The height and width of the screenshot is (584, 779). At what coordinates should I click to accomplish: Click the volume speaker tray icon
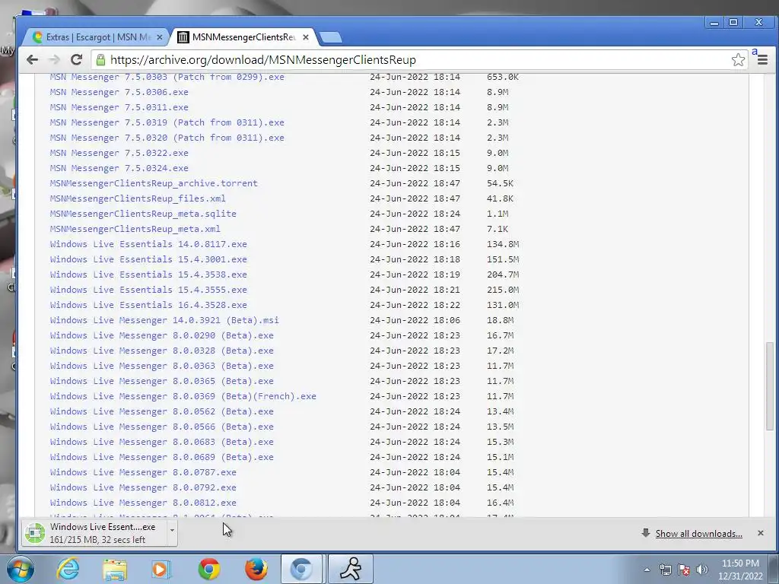[702, 570]
